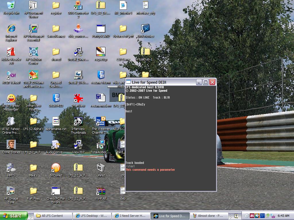Switch to All LFS Content taskbar button
The height and width of the screenshot is (220, 294).
(x=53, y=216)
